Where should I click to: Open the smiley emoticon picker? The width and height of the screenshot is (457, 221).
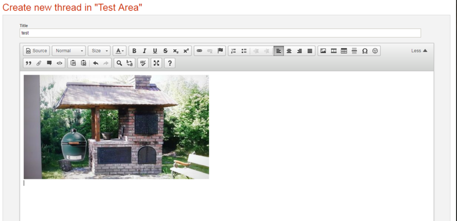click(375, 51)
